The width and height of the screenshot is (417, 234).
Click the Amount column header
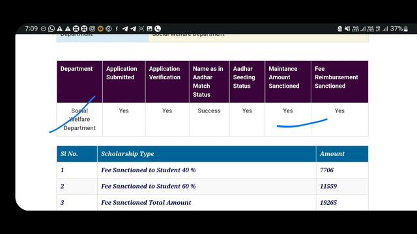(x=342, y=154)
